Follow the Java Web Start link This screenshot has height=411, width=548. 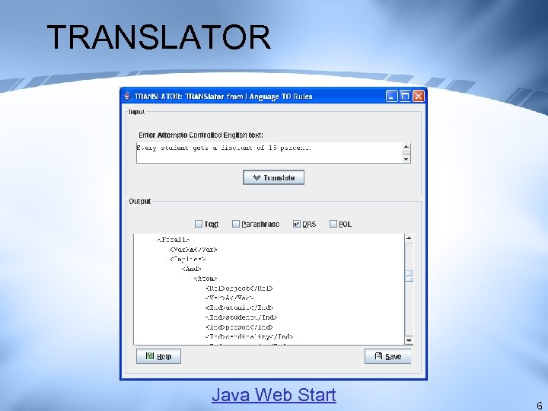click(274, 395)
